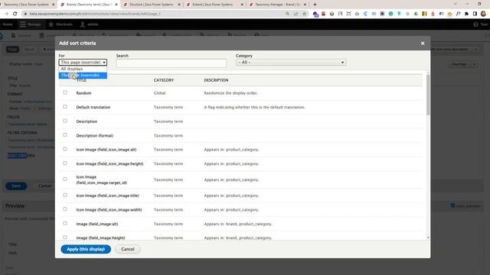The image size is (490, 275).
Task: Close the Brands (Taxonomy term) tab
Action: tap(116, 5)
